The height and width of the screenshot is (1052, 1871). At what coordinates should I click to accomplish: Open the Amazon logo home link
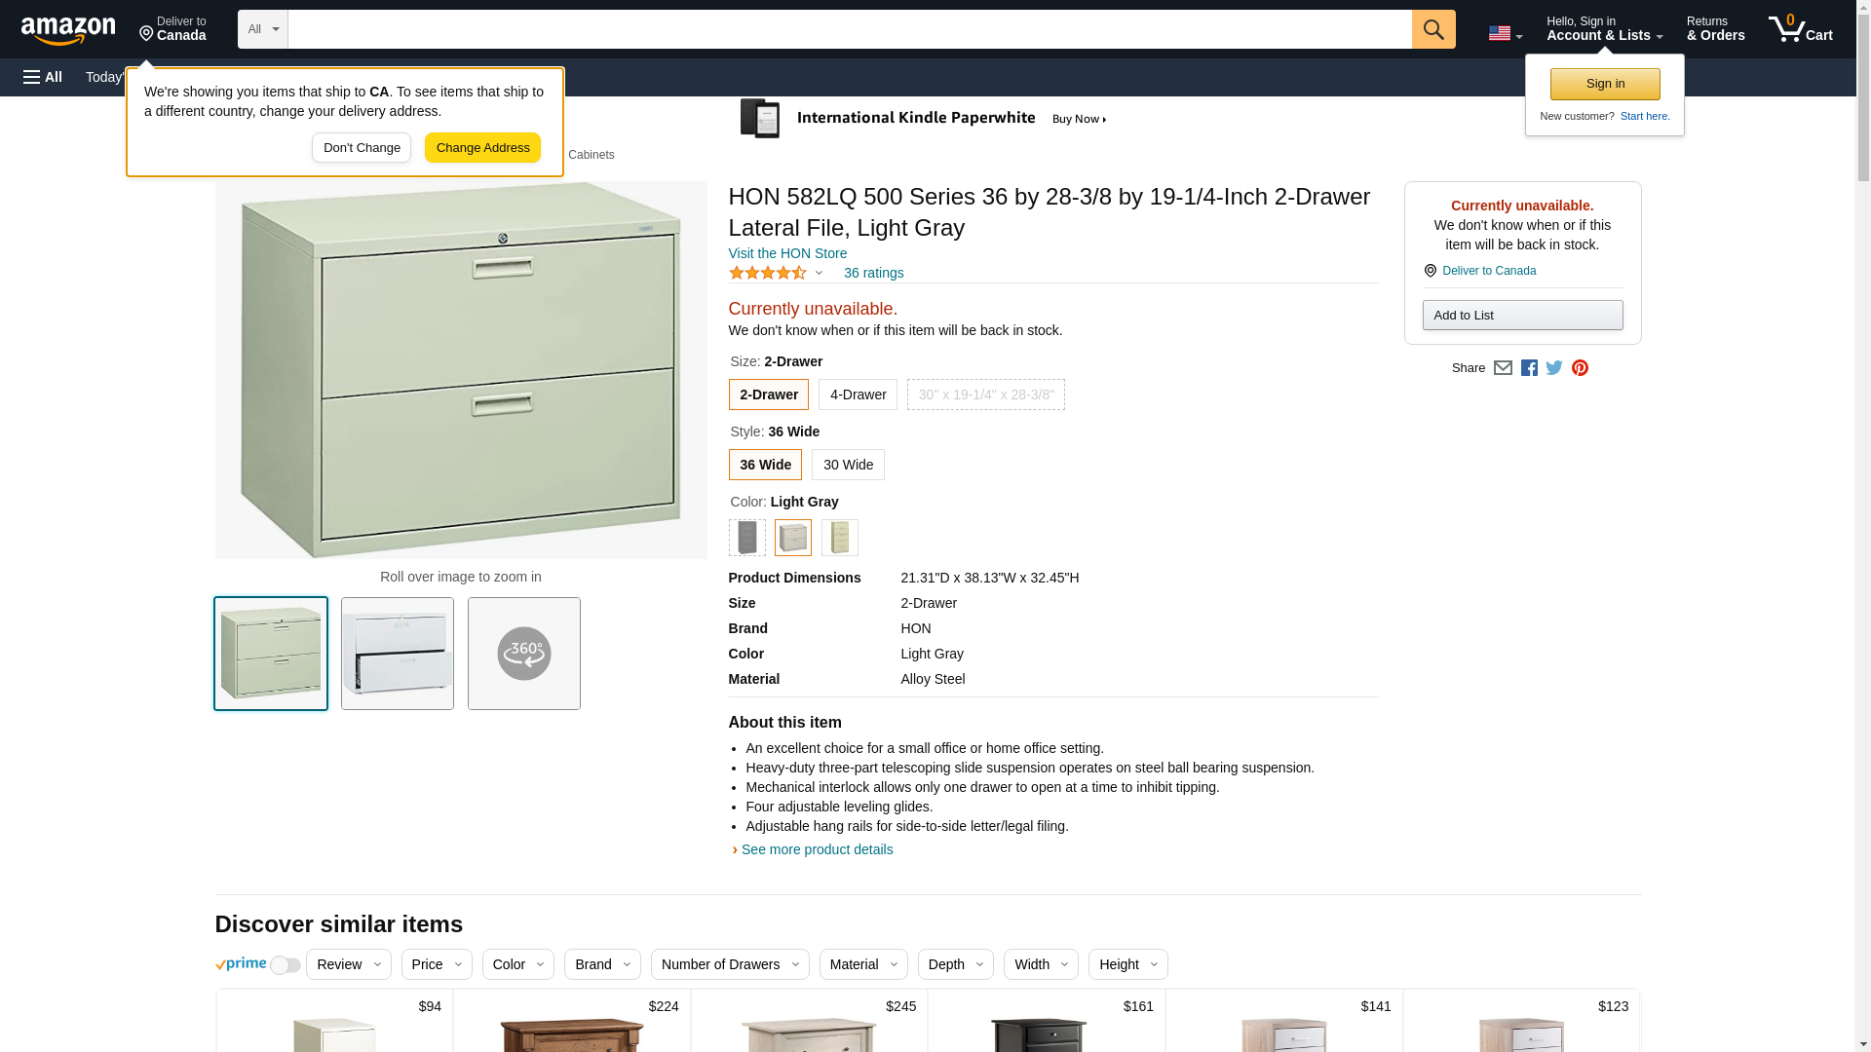(68, 30)
